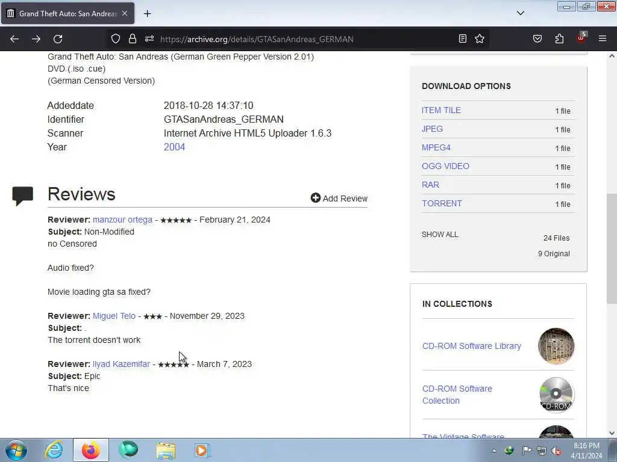617x462 pixels.
Task: Open the tracking protection shield icon
Action: (115, 38)
